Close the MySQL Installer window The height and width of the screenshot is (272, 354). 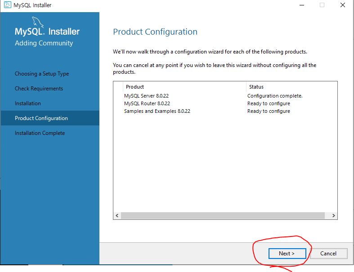click(343, 5)
